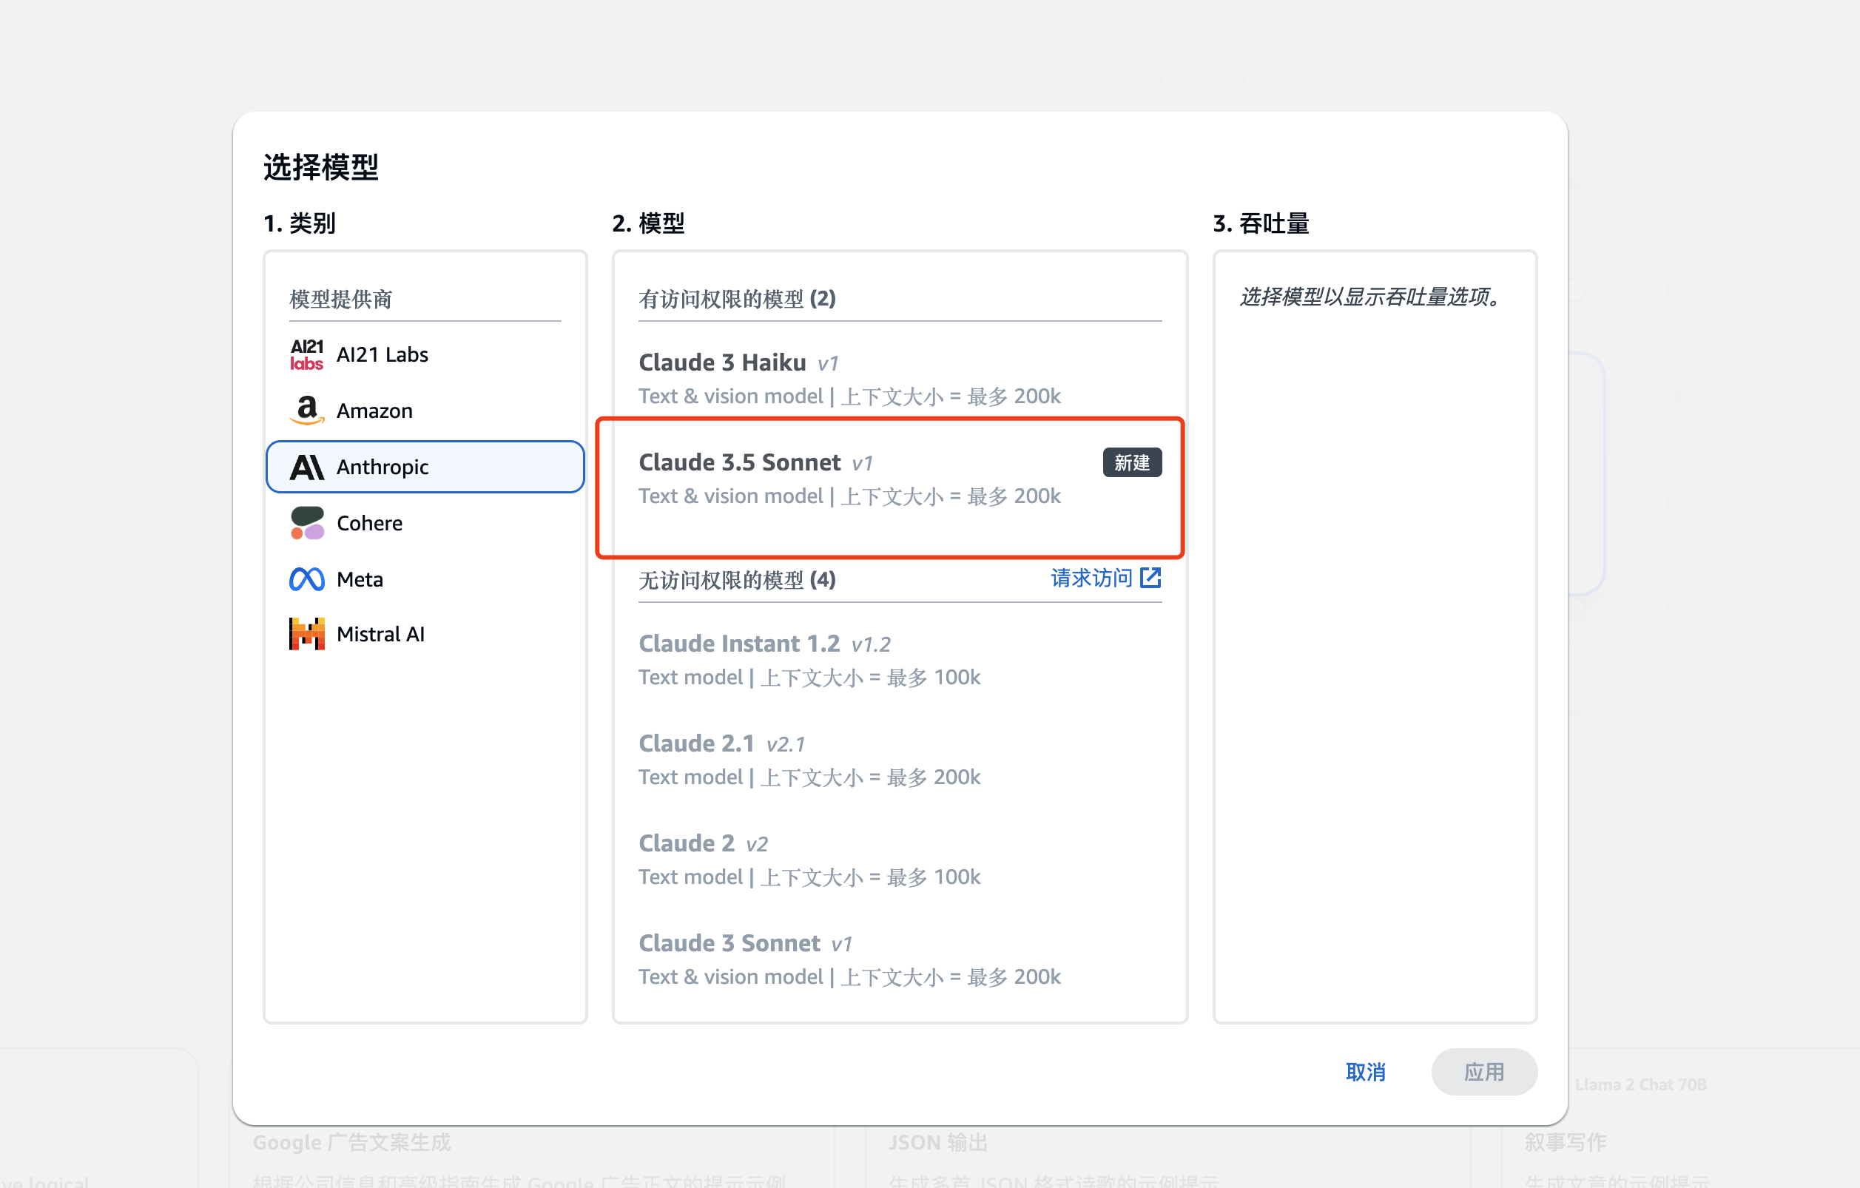The height and width of the screenshot is (1188, 1860).
Task: Click the 应用 button
Action: click(x=1484, y=1072)
